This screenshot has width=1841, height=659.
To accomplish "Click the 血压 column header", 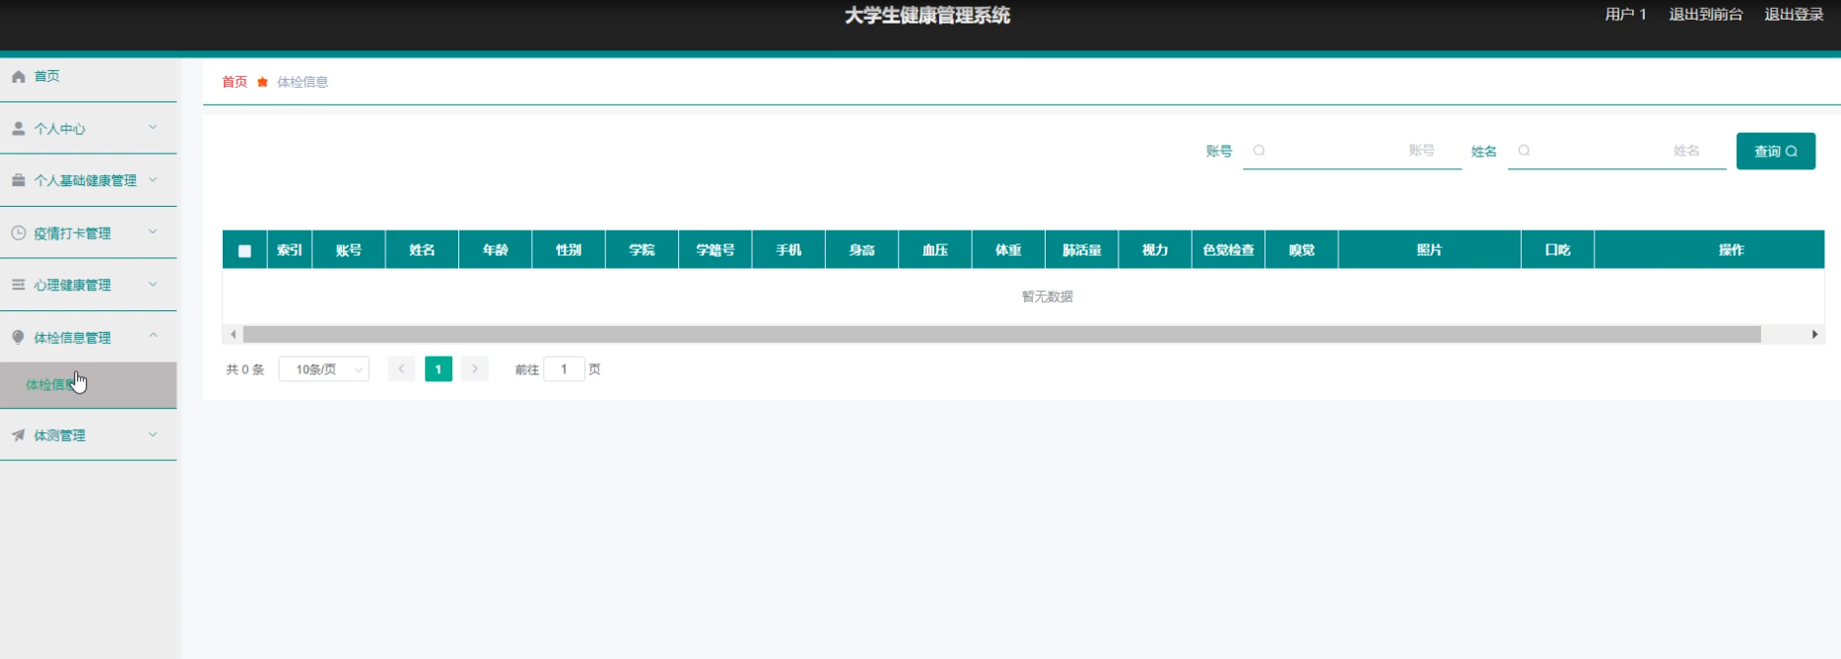I will point(935,250).
